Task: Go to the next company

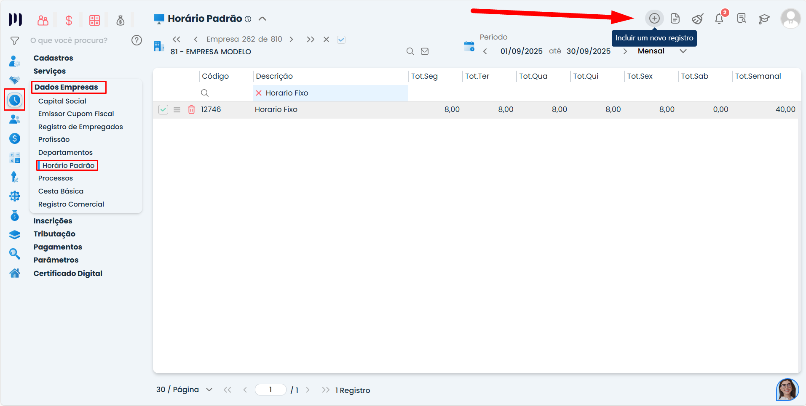Action: click(291, 39)
